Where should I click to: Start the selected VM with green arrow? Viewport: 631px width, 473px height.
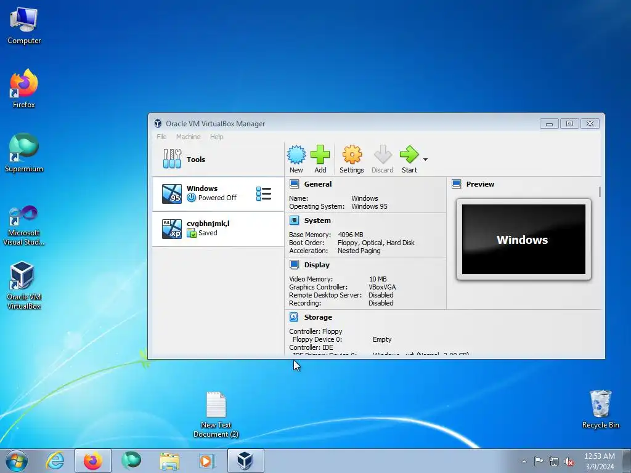tap(409, 155)
